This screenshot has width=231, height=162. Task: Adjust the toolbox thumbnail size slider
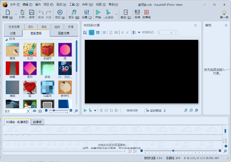click(58, 111)
